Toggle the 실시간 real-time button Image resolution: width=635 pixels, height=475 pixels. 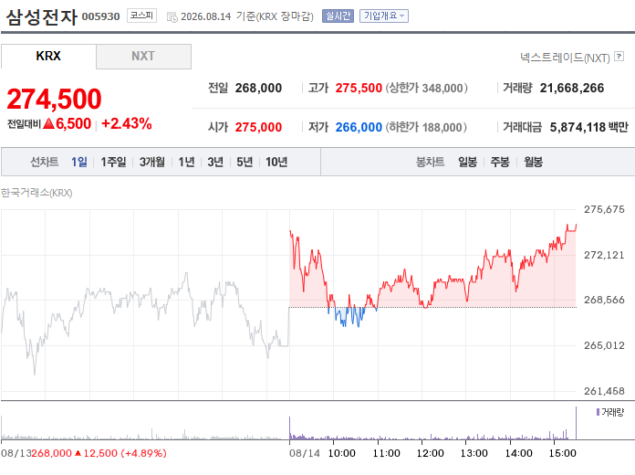click(338, 16)
